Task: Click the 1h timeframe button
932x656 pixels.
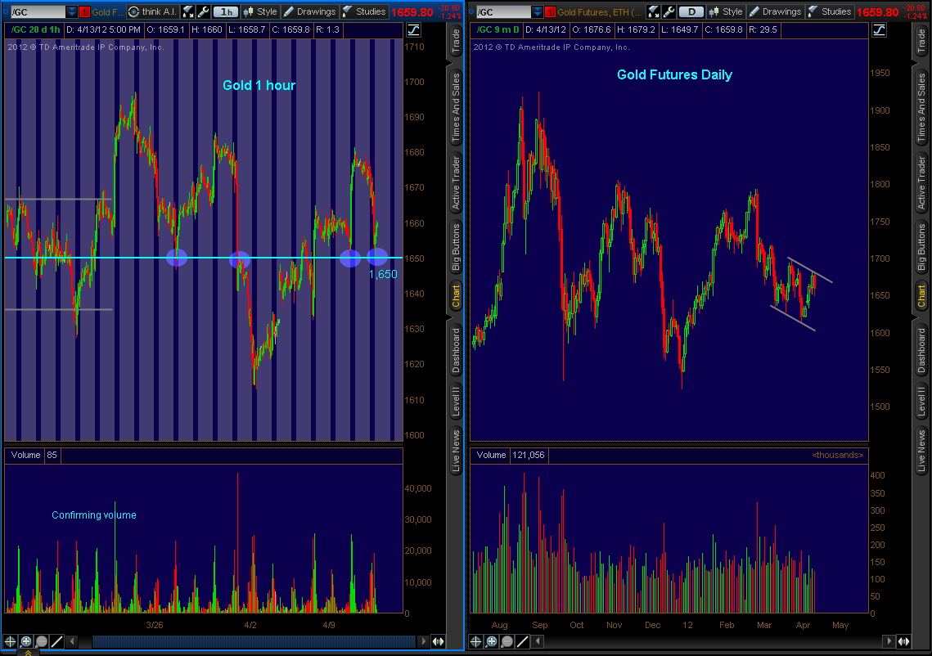Action: [x=226, y=11]
